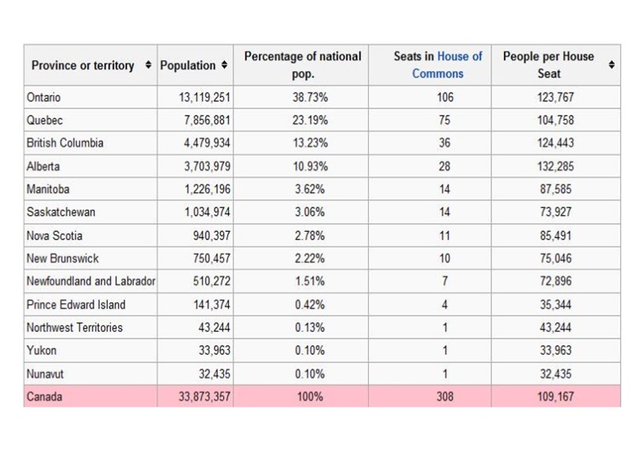This screenshot has width=633, height=475.
Task: Select the Manitoba row name
Action: [49, 190]
